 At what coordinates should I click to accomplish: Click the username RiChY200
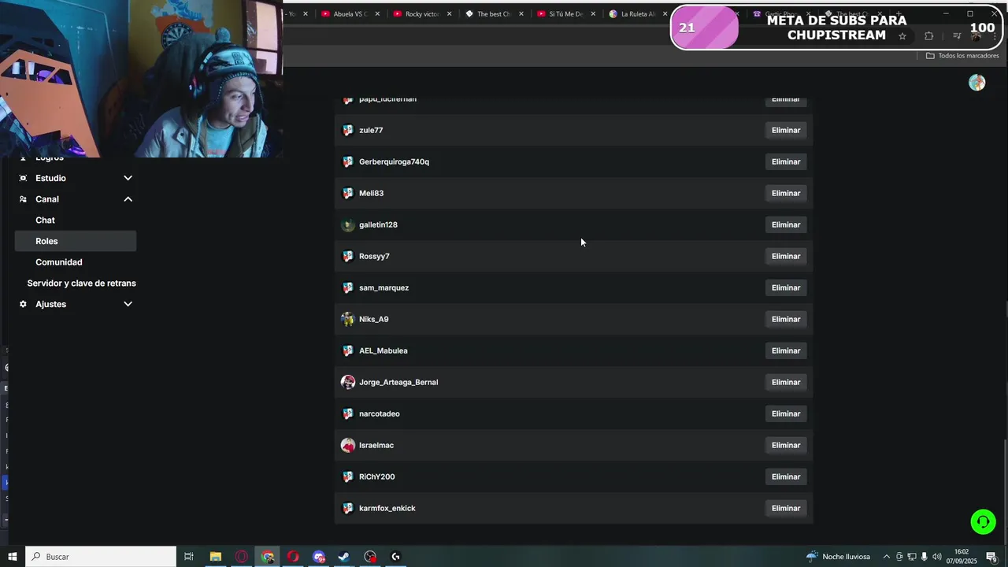377,476
